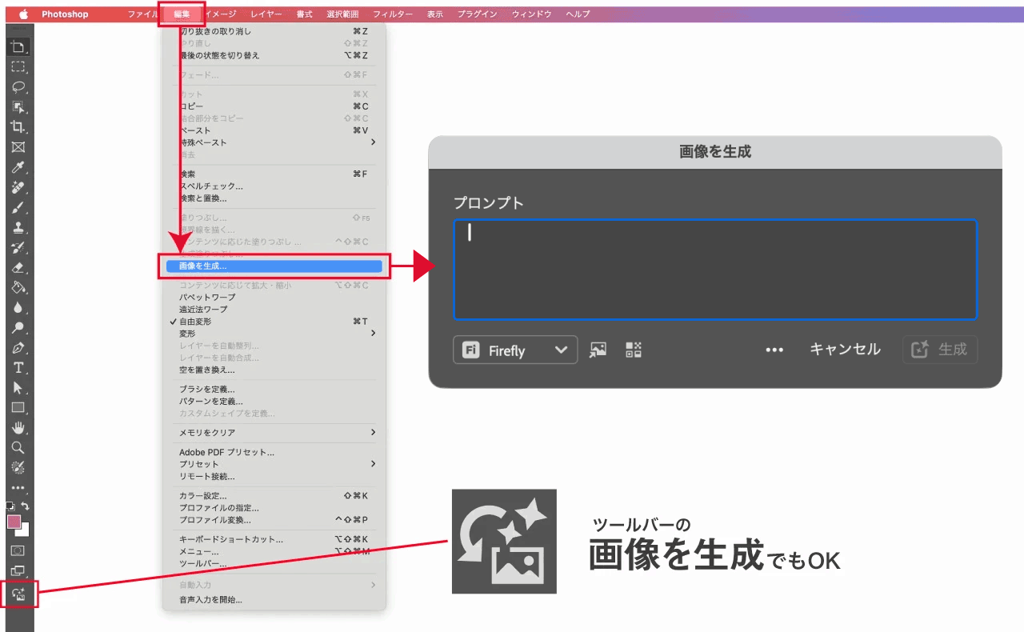
Task: Select the Frame tool
Action: (18, 147)
